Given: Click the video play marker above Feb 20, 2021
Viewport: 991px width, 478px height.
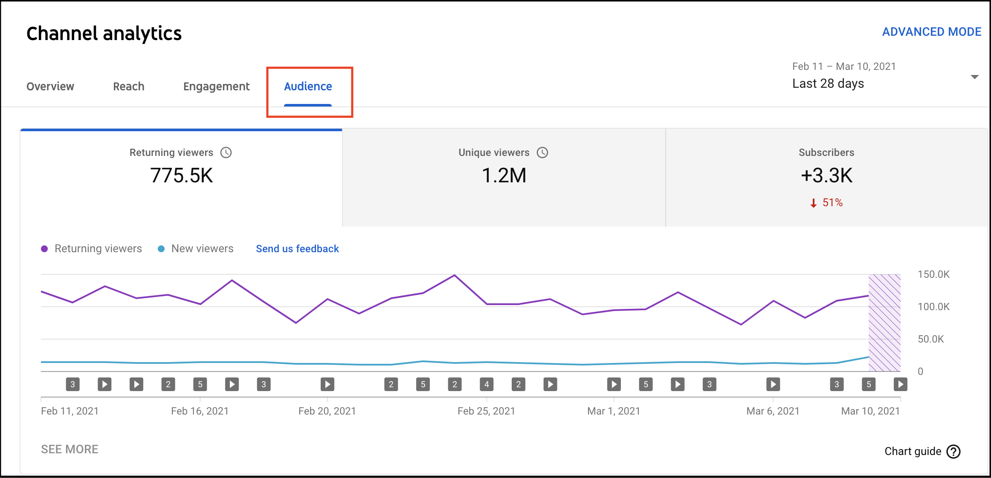Looking at the screenshot, I should coord(327,384).
